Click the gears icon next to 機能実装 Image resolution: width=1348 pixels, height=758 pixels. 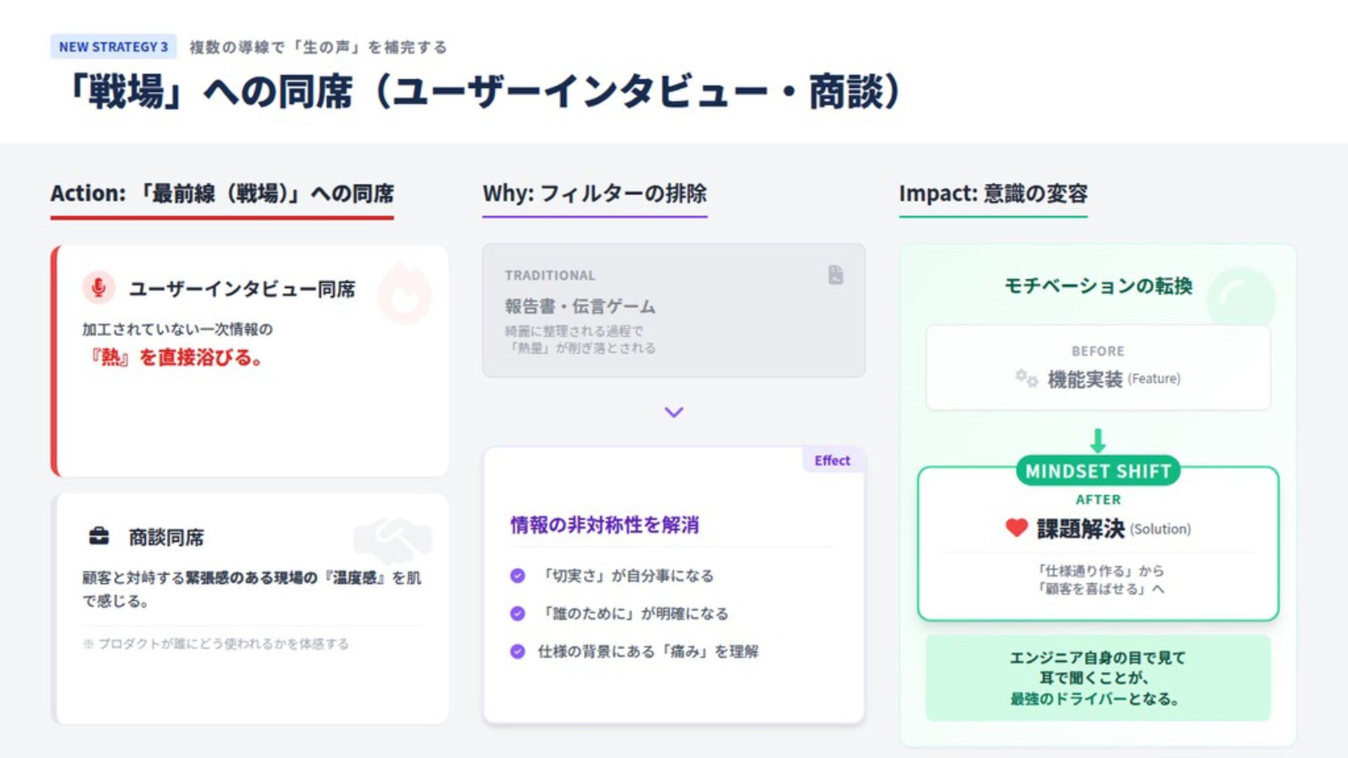coord(1026,379)
